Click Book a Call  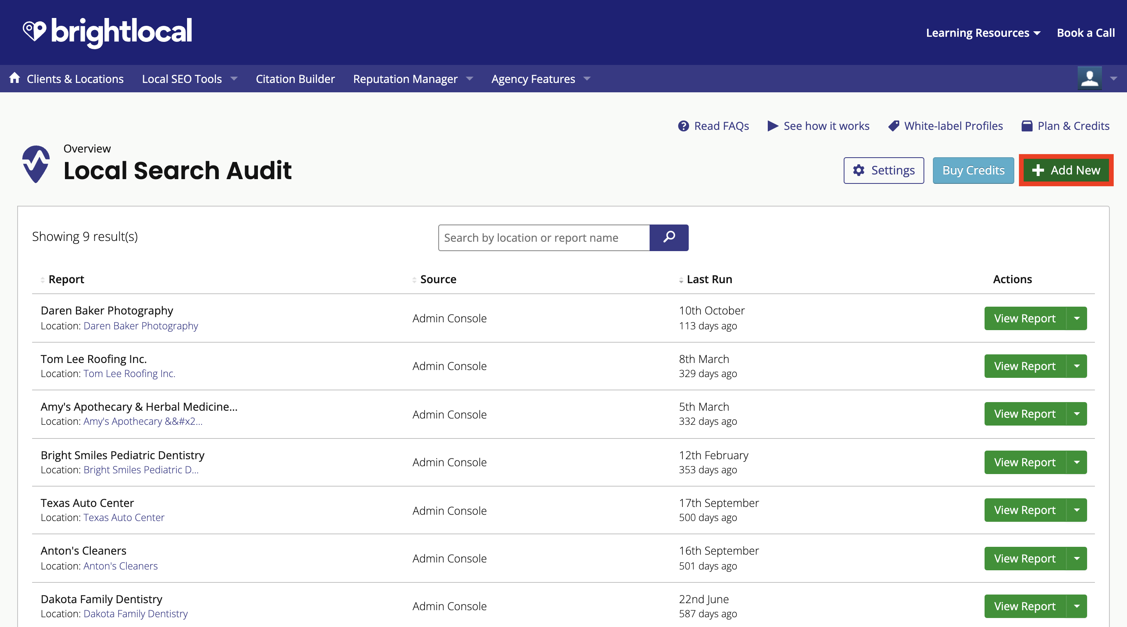tap(1086, 33)
